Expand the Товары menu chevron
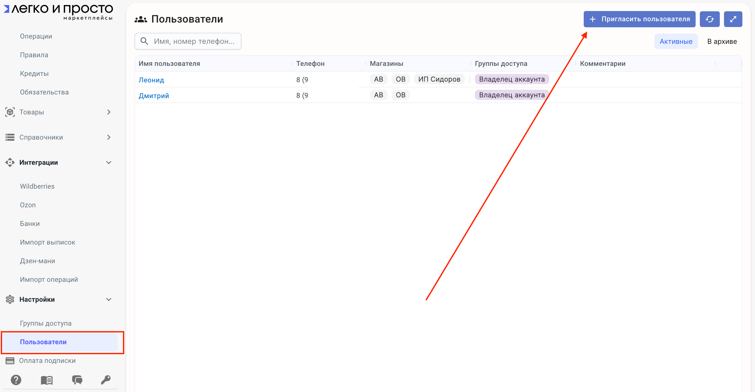 coord(109,112)
